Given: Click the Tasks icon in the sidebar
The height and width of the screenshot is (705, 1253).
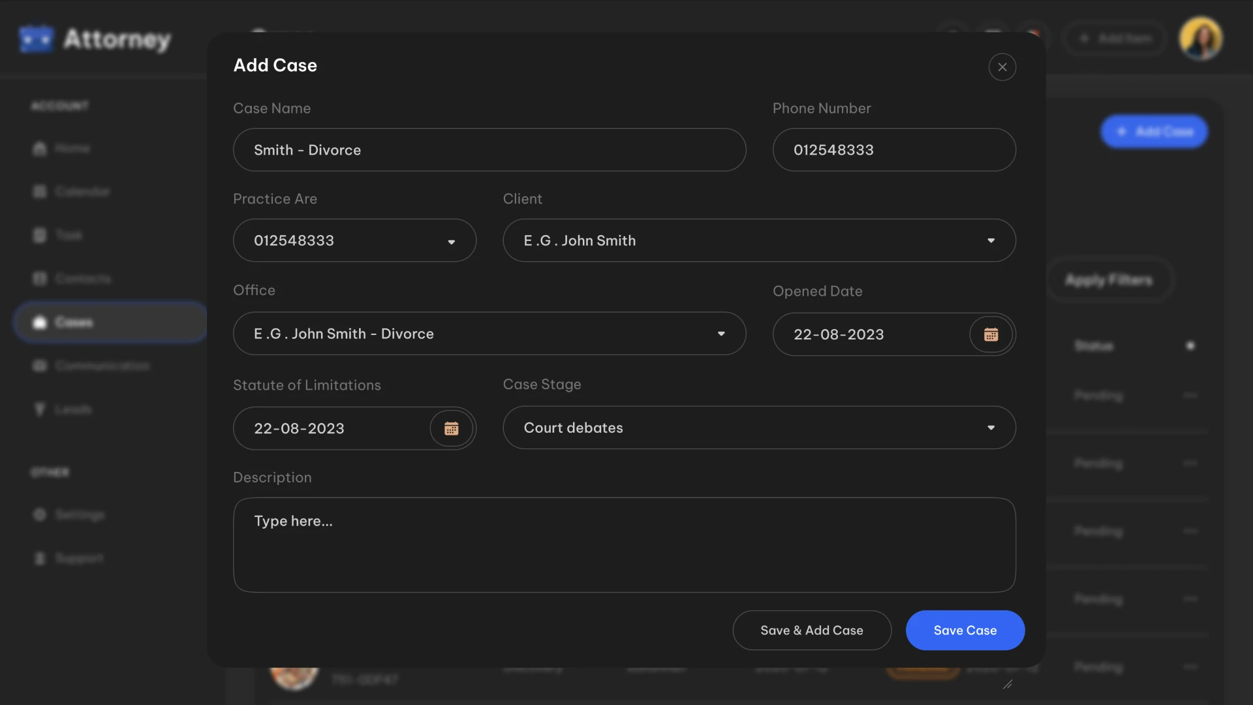Looking at the screenshot, I should pyautogui.click(x=40, y=235).
